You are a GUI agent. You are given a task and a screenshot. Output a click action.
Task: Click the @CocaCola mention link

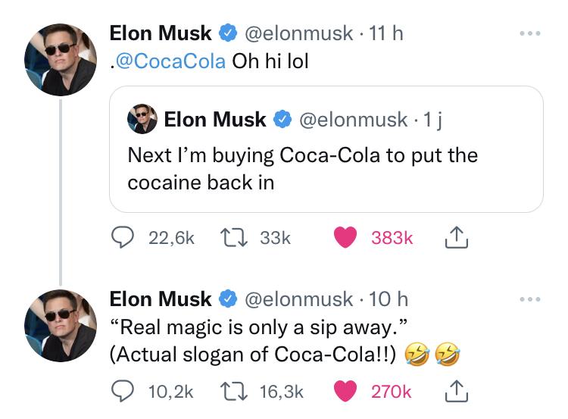click(x=171, y=61)
